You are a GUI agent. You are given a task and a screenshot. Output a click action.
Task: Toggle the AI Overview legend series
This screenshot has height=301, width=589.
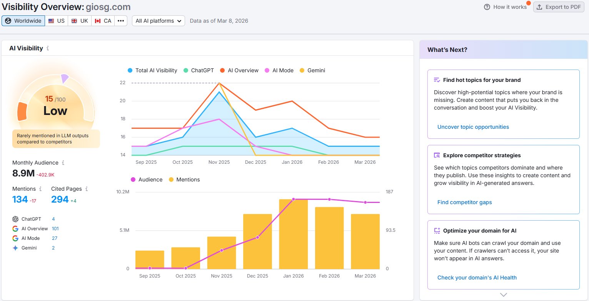[x=239, y=70]
